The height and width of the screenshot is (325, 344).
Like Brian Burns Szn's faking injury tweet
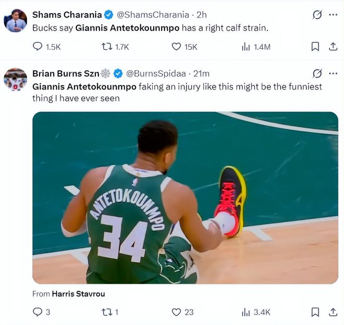pos(177,312)
